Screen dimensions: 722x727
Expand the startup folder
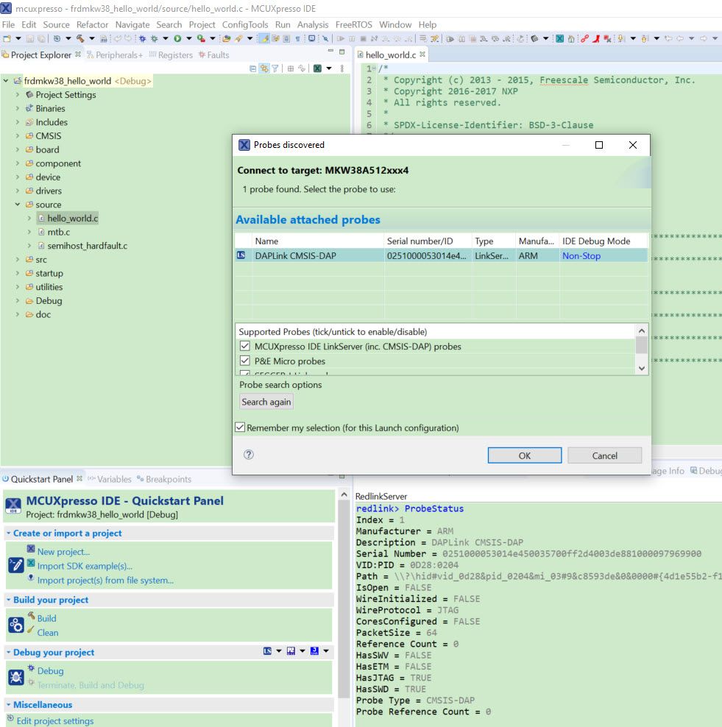click(x=18, y=273)
